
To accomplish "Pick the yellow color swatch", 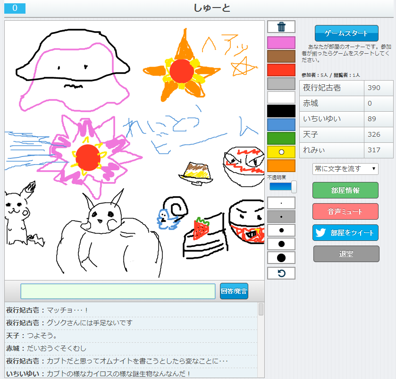I will [281, 152].
